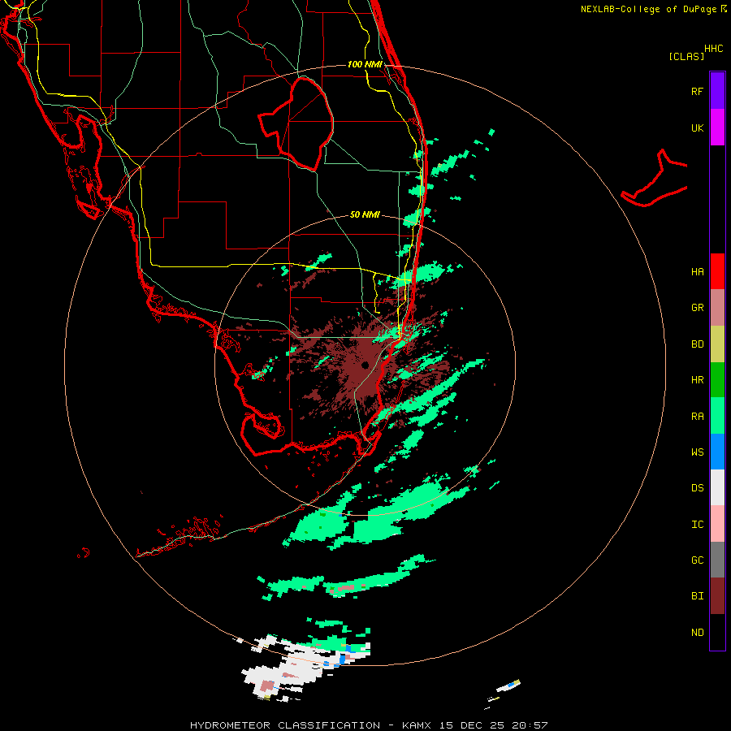Click the UK magenta legend color swatch
Image resolution: width=731 pixels, height=731 pixels.
(x=717, y=128)
